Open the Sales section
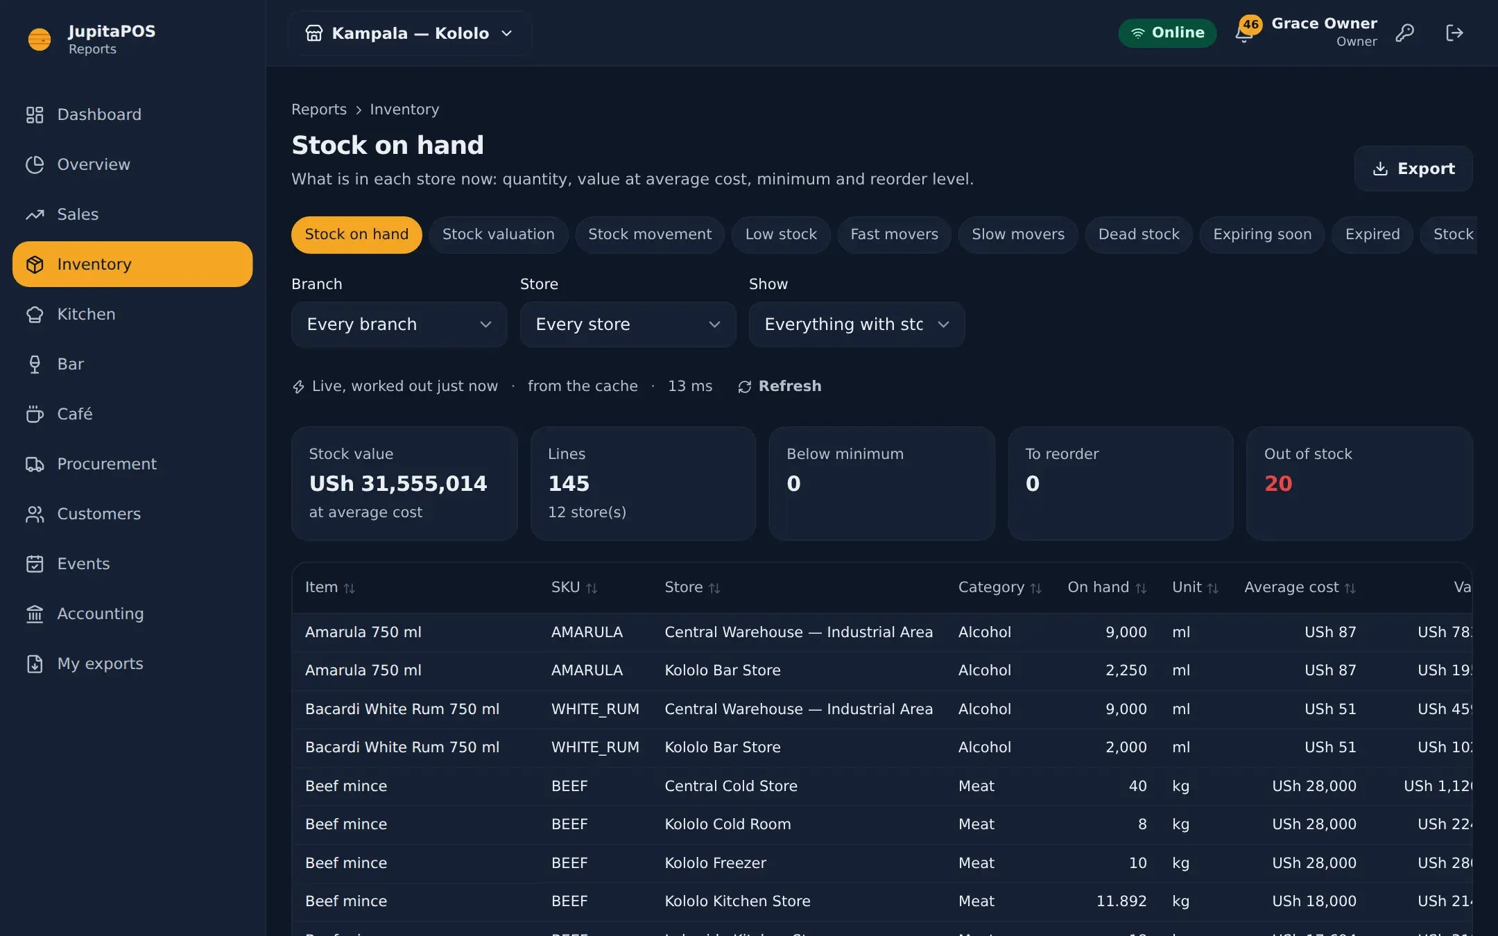 (132, 214)
